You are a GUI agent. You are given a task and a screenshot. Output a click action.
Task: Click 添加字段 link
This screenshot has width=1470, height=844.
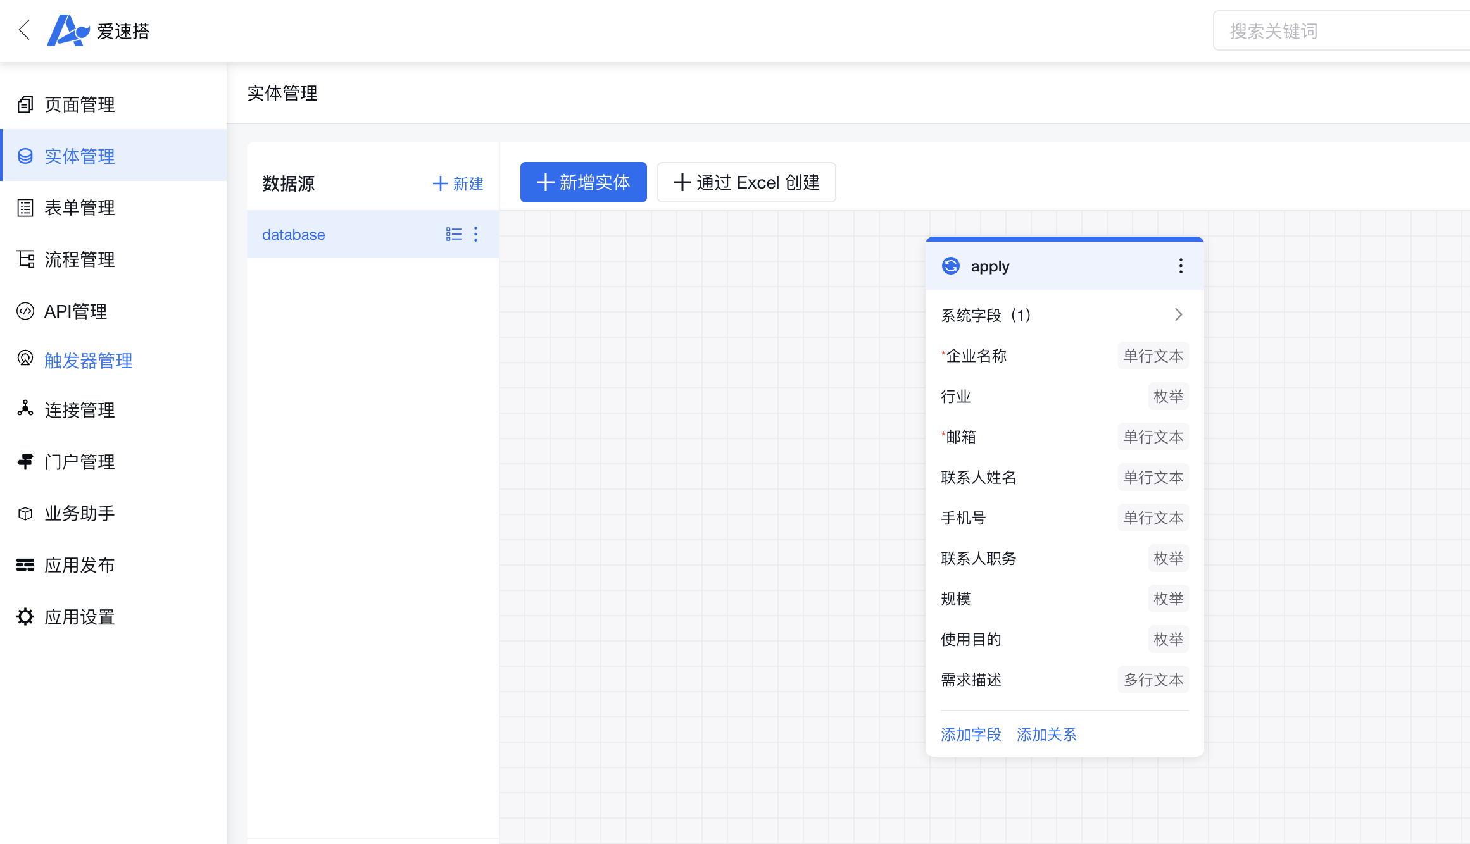coord(971,735)
